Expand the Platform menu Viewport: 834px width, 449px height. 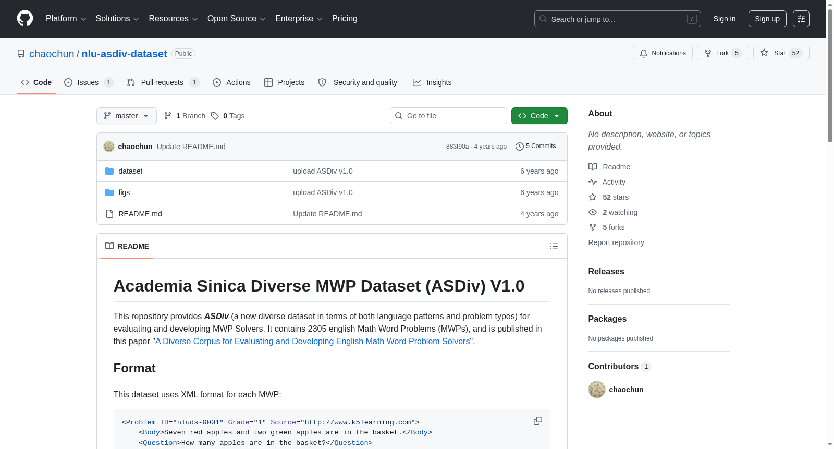pos(66,19)
